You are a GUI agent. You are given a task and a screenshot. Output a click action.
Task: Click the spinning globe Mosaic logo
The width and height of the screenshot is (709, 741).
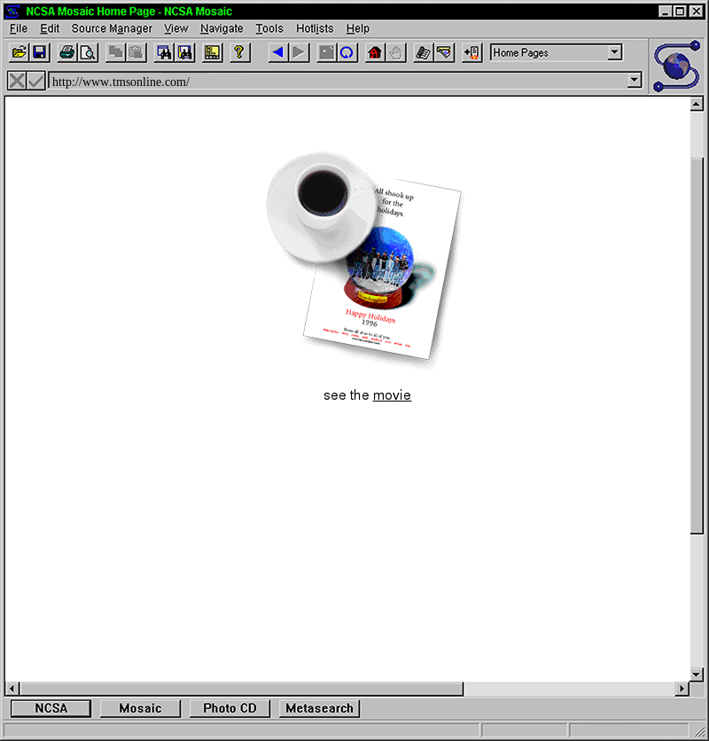coord(677,66)
